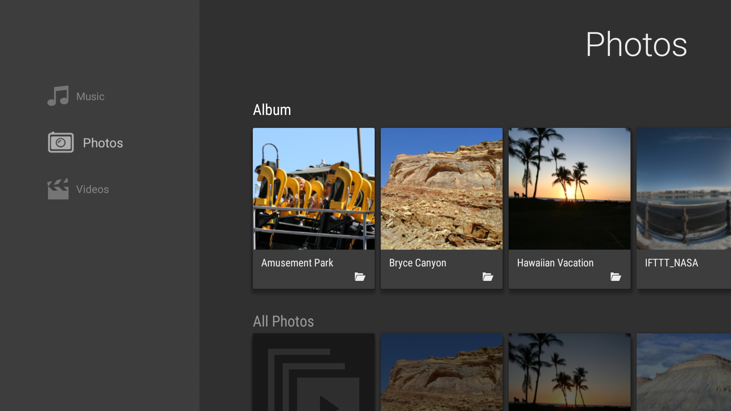Screen dimensions: 731x411
Task: Select the Photos menu label
Action: pos(103,143)
